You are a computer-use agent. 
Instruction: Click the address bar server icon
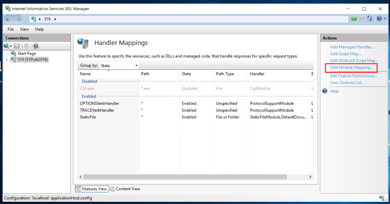tap(34, 19)
